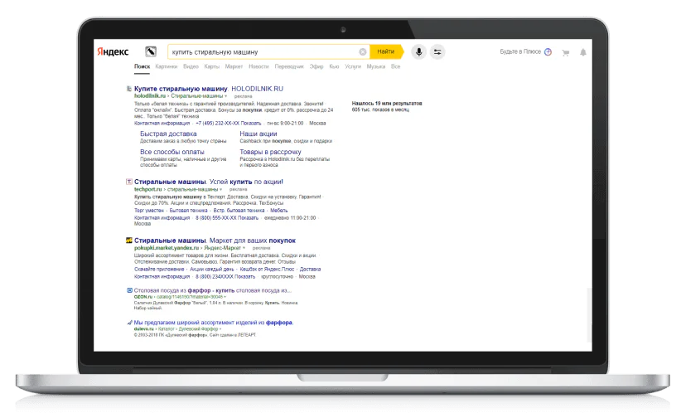Click the yellow 'Найти' search button

click(386, 51)
